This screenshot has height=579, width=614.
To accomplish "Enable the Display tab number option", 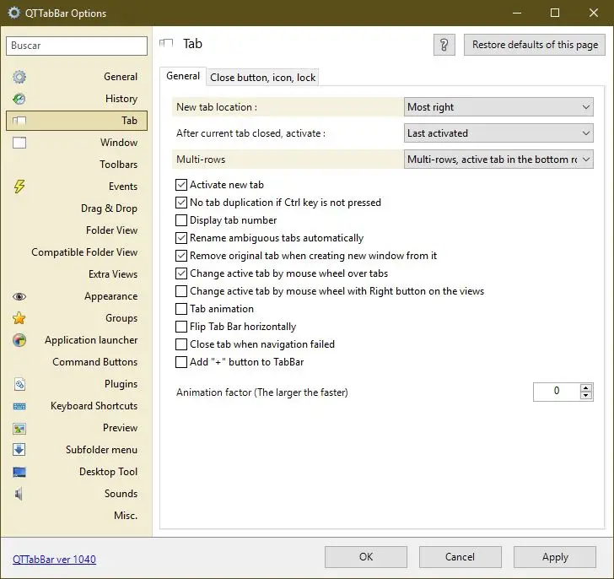I will [x=181, y=220].
